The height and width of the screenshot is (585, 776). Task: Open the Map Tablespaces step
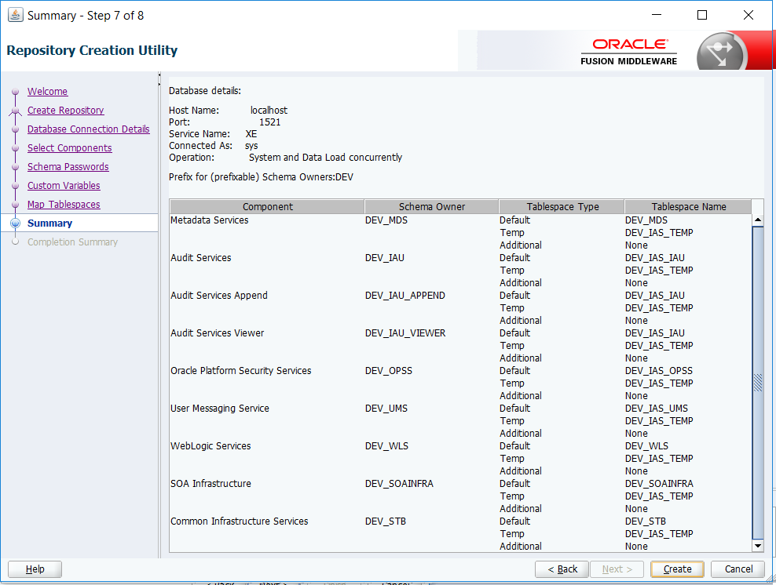(64, 204)
